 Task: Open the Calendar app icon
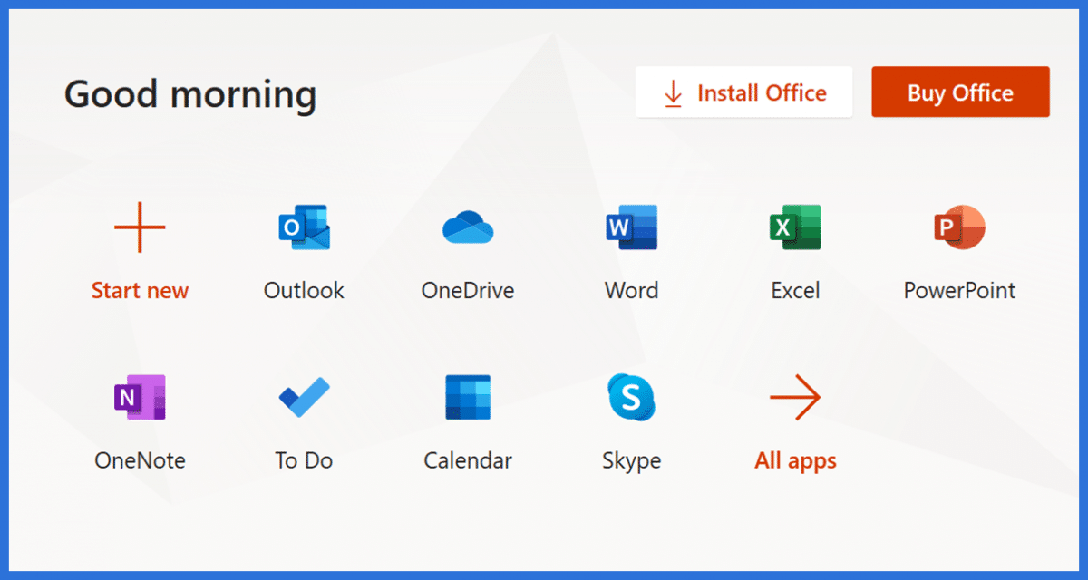tap(468, 397)
